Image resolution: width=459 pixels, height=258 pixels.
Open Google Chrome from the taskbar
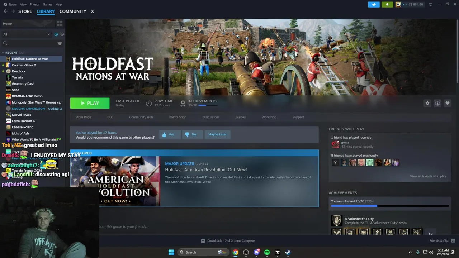coord(235,252)
